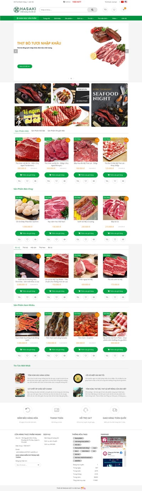
Task: Add Thịt thăn nội Bò Úc to wishlist
Action: (27, 181)
